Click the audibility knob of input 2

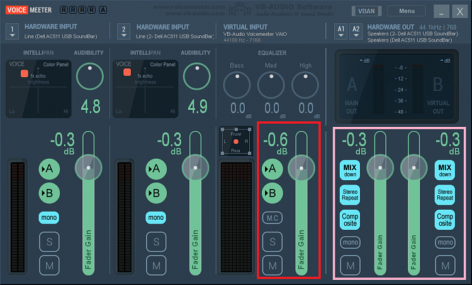(197, 77)
